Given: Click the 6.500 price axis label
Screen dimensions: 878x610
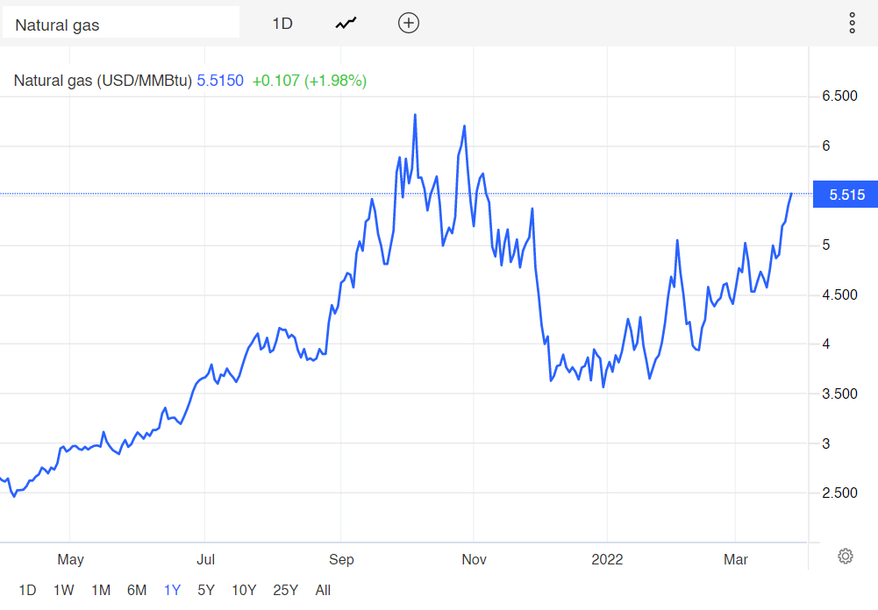Looking at the screenshot, I should coord(839,96).
